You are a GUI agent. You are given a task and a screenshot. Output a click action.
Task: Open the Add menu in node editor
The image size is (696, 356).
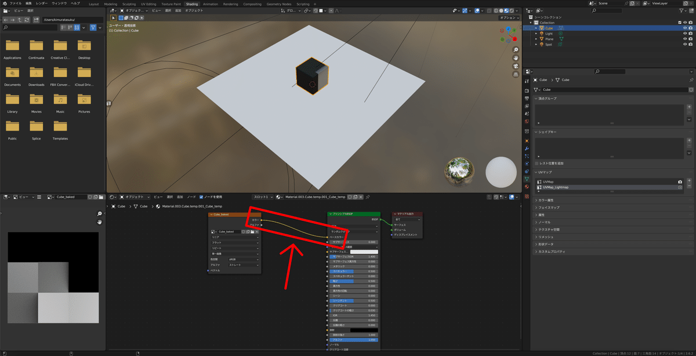point(180,197)
